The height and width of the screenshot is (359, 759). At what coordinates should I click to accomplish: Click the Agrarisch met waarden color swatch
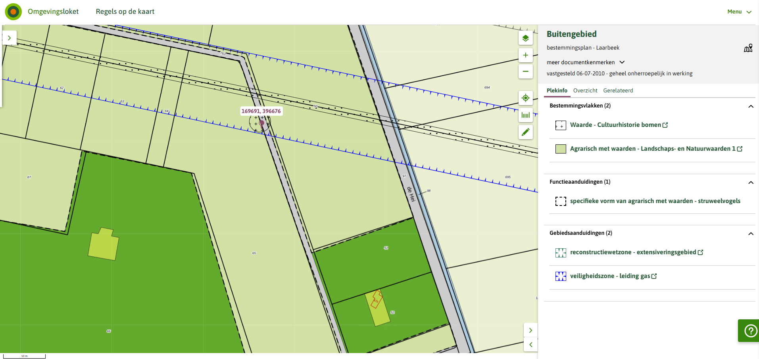561,149
